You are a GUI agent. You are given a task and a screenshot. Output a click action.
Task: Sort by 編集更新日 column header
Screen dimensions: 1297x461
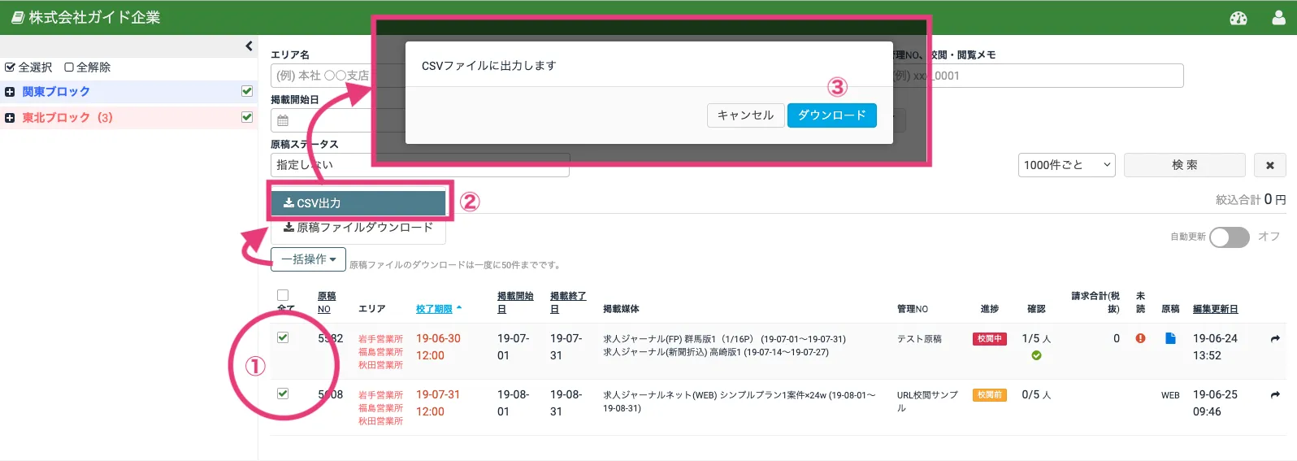(x=1215, y=309)
